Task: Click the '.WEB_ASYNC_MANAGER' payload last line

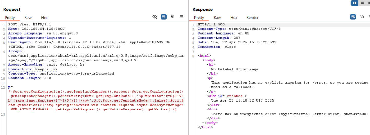Action: 92,109
